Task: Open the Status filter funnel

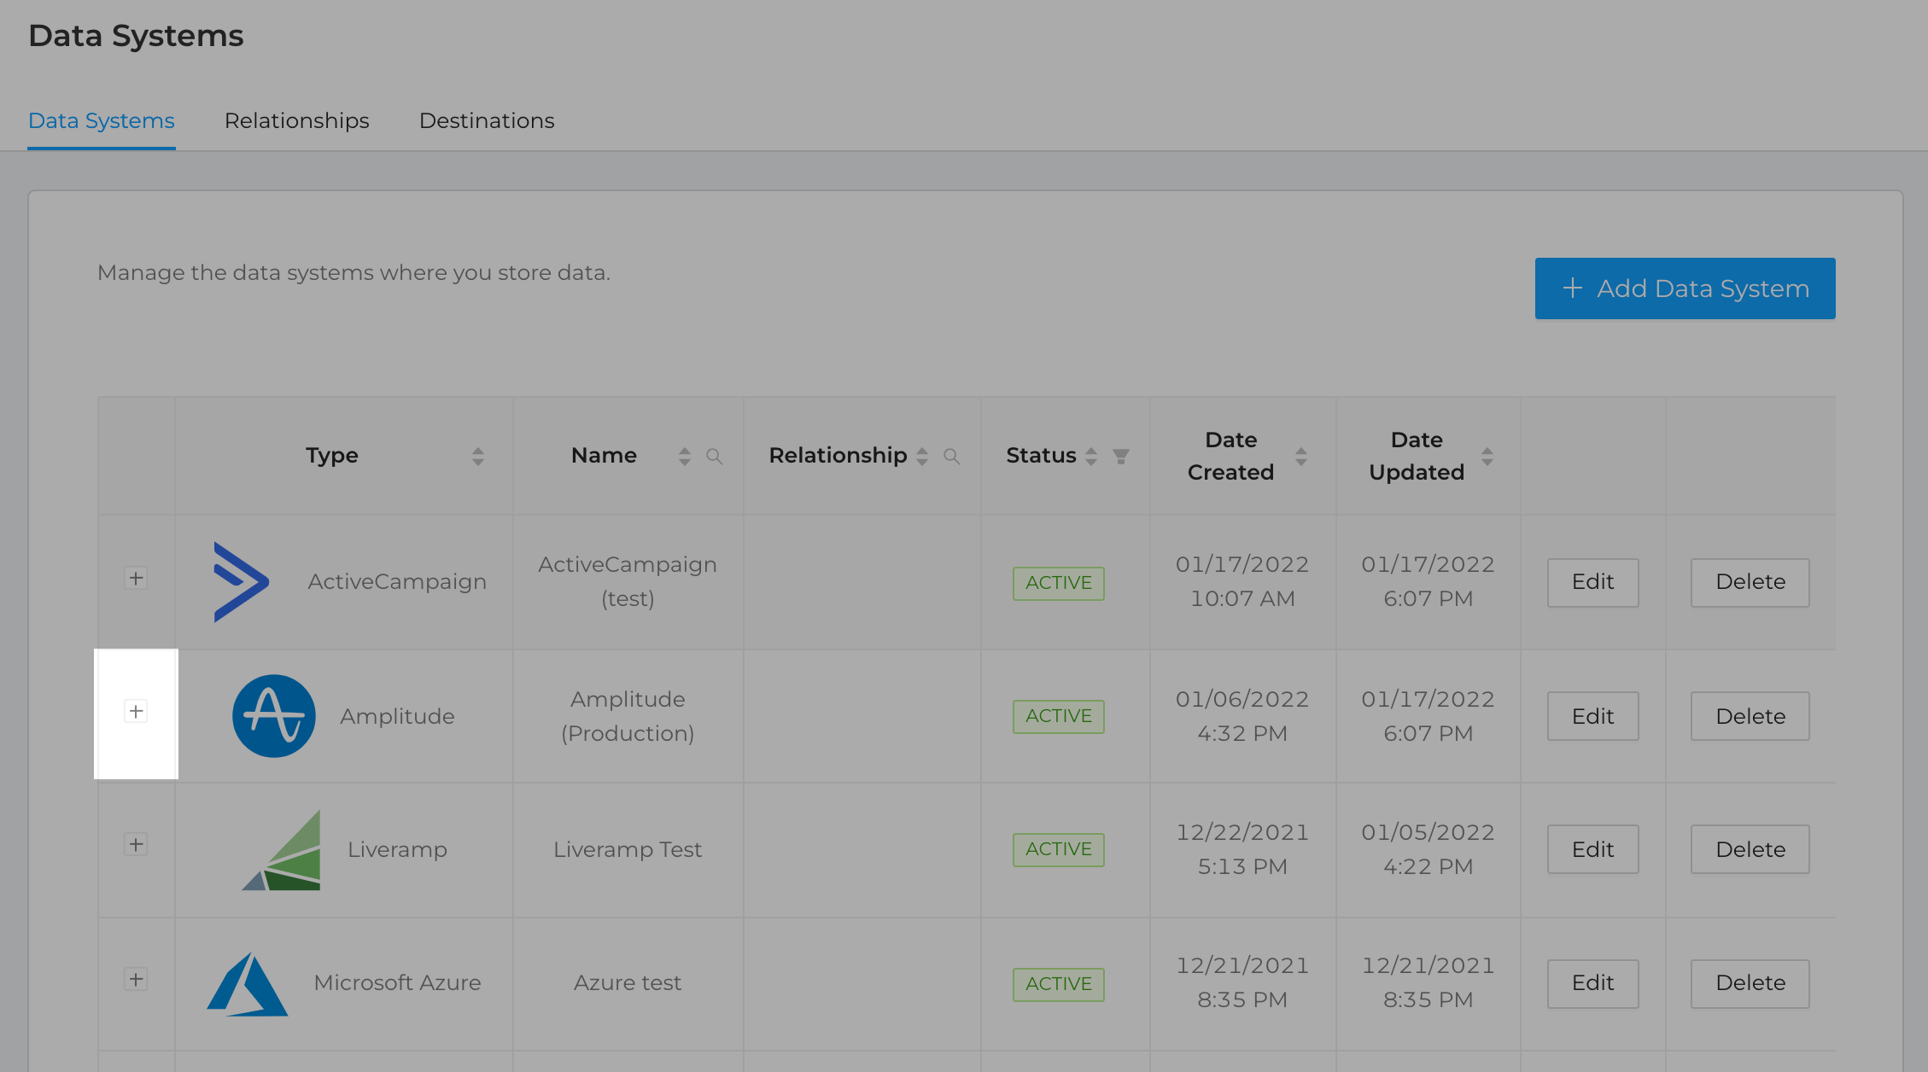Action: 1121,457
